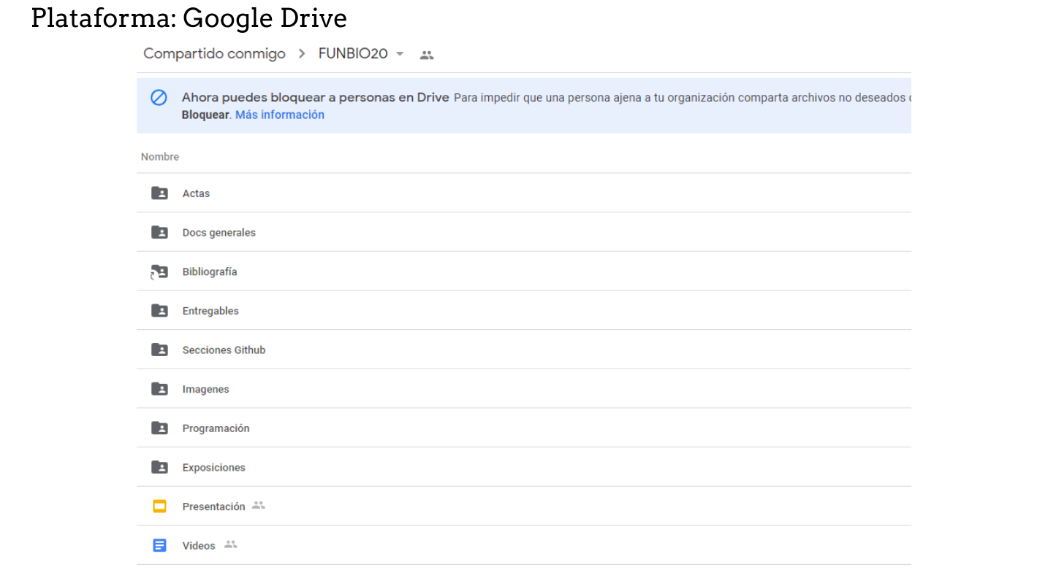Click the shared icon next to Videos

[x=231, y=544]
